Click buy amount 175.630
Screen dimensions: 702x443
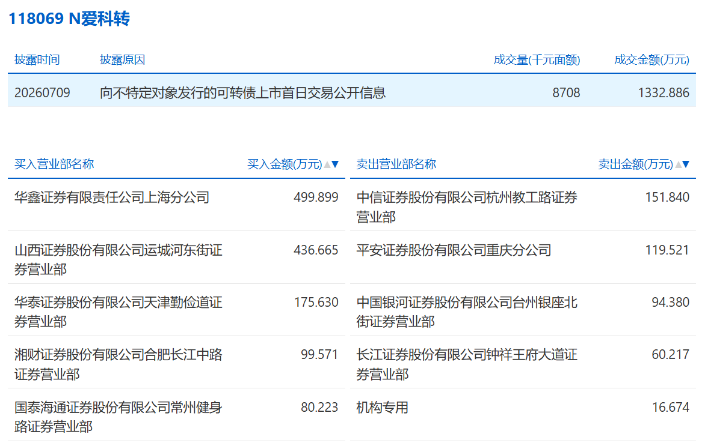tap(316, 303)
